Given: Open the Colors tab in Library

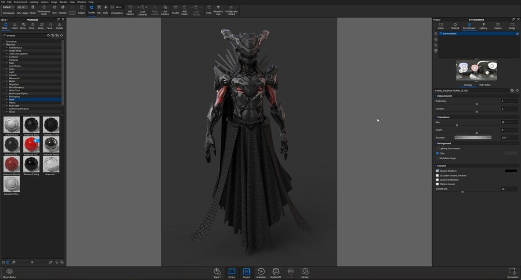Looking at the screenshot, I should click(x=15, y=26).
